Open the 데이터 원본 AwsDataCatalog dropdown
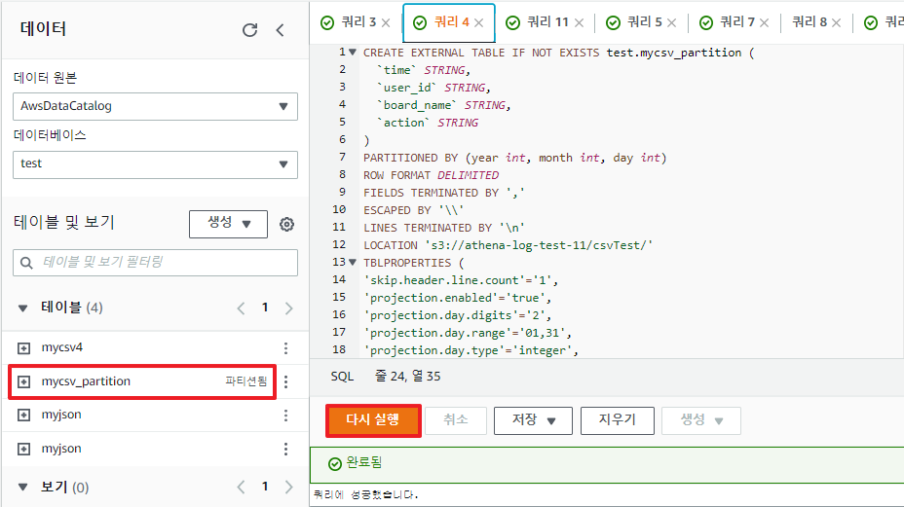This screenshot has height=507, width=904. [x=155, y=107]
